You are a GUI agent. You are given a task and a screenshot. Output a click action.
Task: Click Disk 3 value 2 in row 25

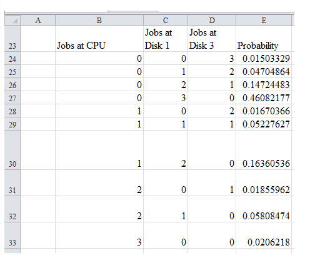212,71
